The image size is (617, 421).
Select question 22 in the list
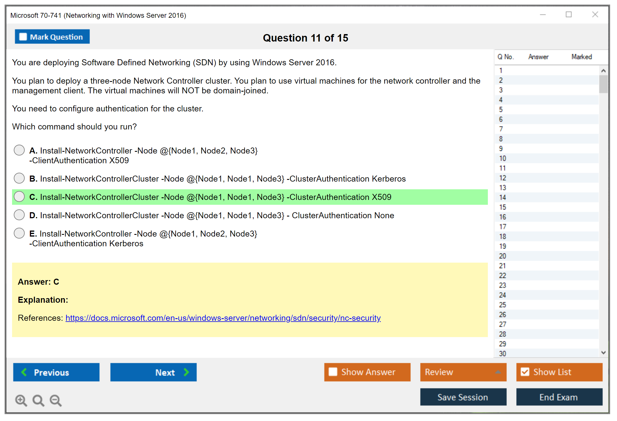click(x=502, y=276)
